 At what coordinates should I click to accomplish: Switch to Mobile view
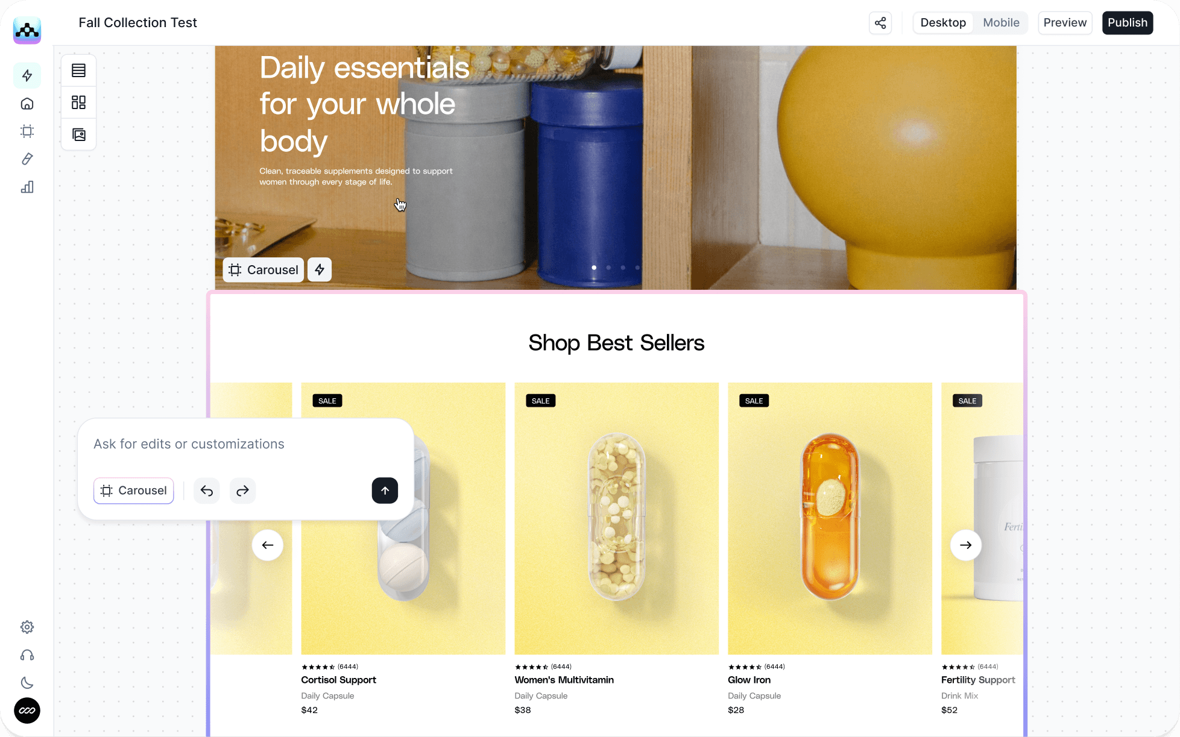pos(1001,23)
